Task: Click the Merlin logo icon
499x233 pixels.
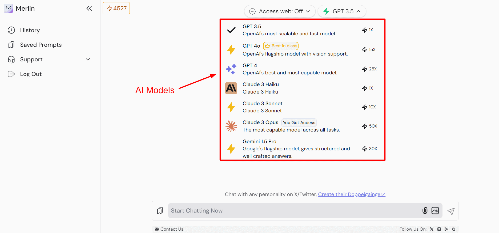Action: pyautogui.click(x=9, y=9)
